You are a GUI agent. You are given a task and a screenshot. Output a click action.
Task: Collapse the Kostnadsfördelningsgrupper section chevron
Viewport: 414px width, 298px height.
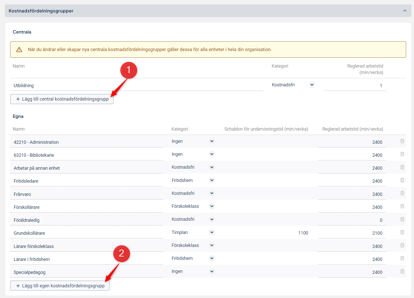pyautogui.click(x=405, y=11)
